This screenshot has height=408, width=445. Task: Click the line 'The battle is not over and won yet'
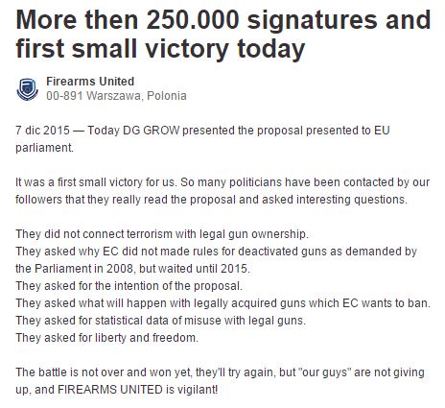[220, 372]
